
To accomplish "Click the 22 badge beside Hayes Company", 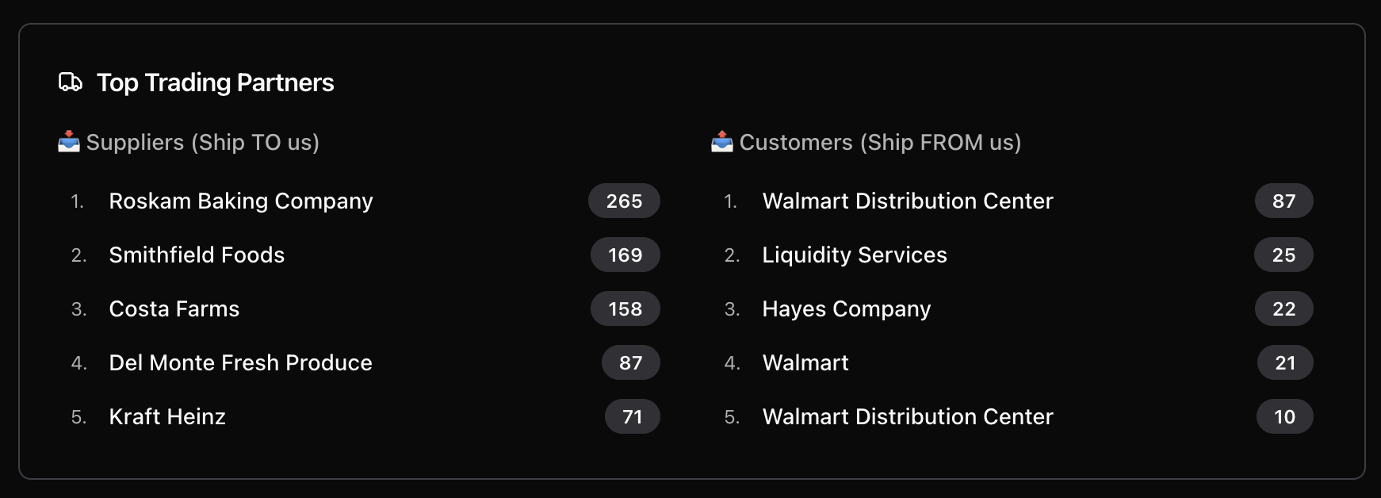I will (x=1283, y=309).
